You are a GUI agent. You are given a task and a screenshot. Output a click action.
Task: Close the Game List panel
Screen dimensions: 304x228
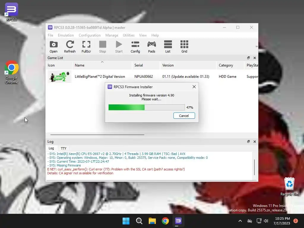(x=255, y=58)
